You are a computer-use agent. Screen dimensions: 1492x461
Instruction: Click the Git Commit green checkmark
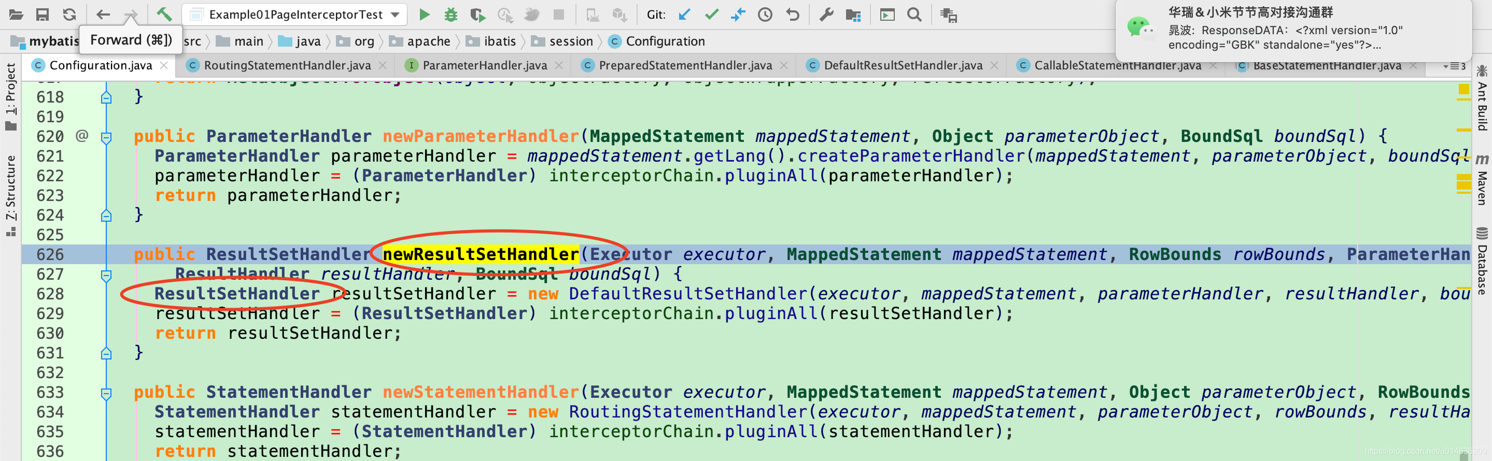click(x=711, y=15)
